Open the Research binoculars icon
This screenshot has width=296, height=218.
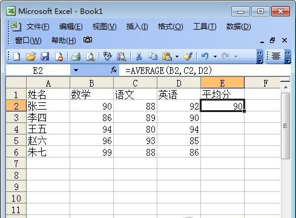click(x=122, y=56)
